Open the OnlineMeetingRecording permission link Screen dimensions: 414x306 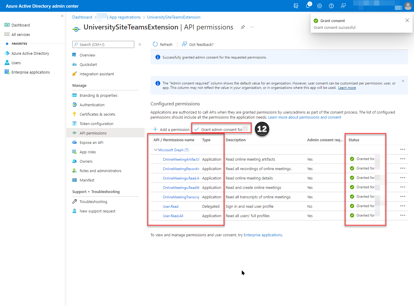[181, 169]
